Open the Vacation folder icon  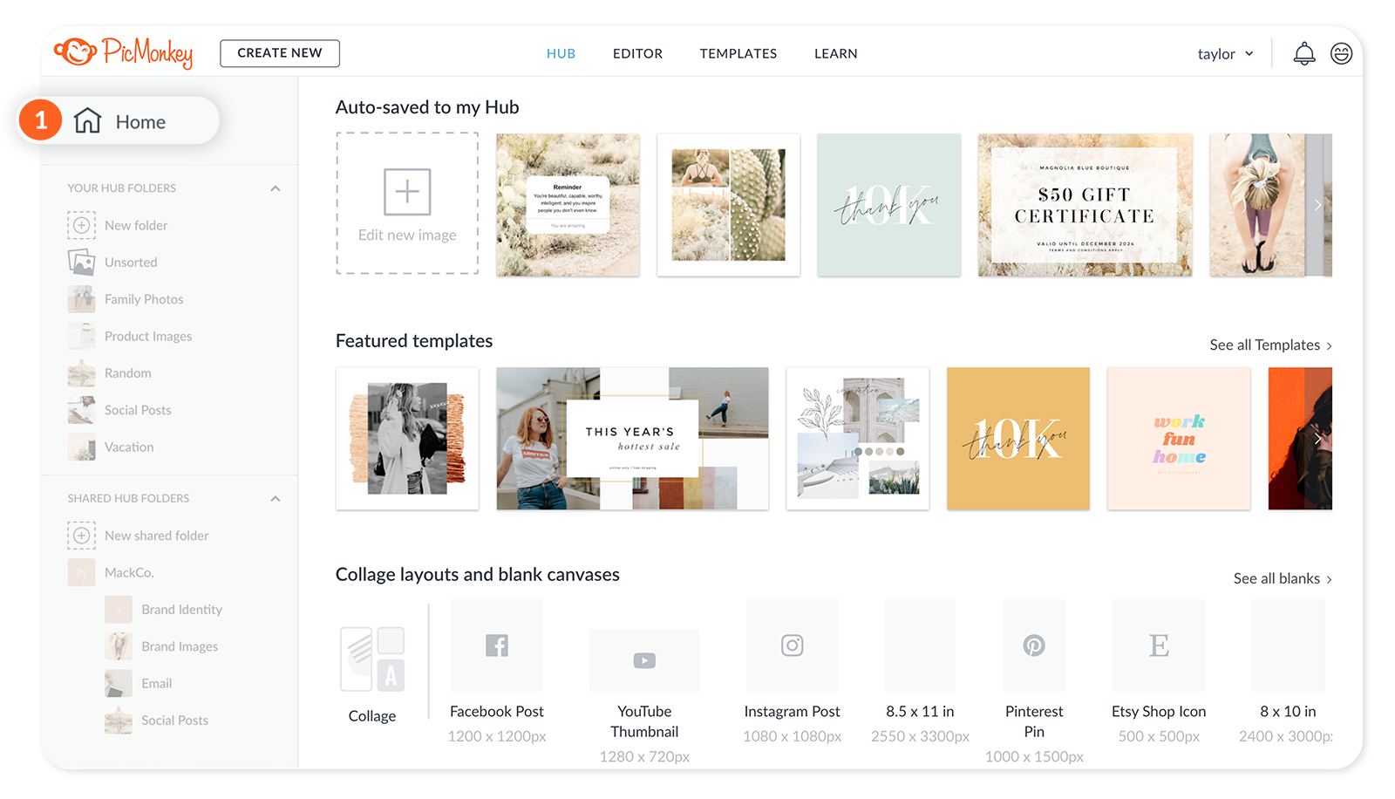(x=81, y=447)
